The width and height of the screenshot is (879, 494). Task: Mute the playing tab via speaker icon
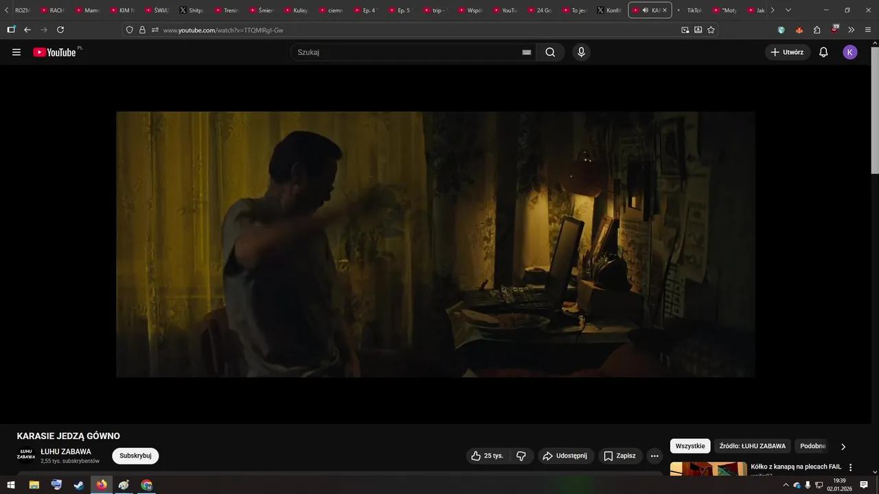click(x=645, y=10)
